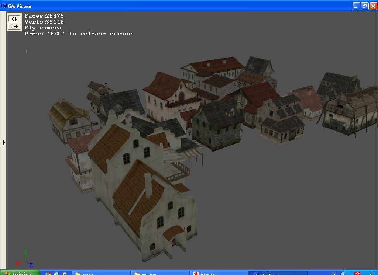The width and height of the screenshot is (378, 275).
Task: Click the GM Viewer title bar icon
Action: tap(3, 6)
